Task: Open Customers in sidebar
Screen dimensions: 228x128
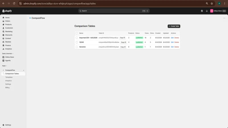Action: click(x=9, y=28)
